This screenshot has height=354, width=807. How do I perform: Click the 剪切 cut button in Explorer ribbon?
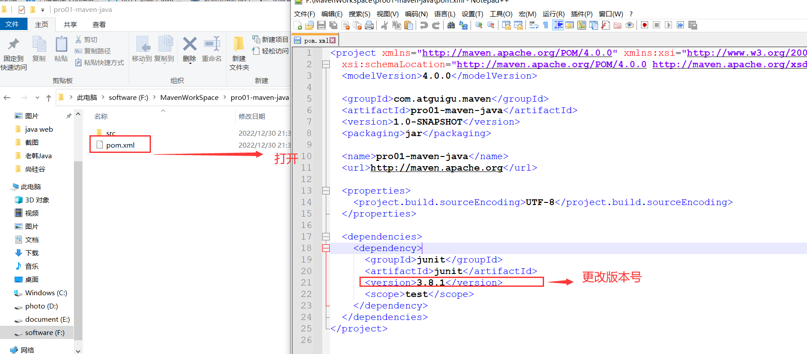86,39
